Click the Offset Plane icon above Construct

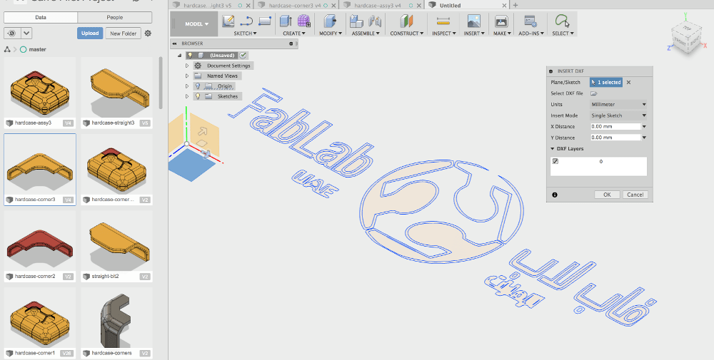(406, 21)
